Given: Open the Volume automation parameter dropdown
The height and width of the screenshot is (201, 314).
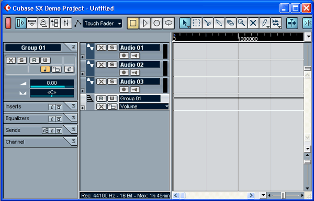Looking at the screenshot, I should (144, 107).
